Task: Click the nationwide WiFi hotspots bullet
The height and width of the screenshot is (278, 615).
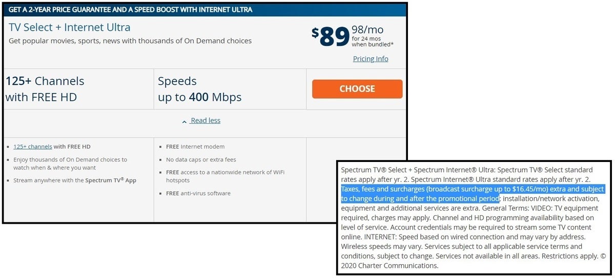Action: pyautogui.click(x=225, y=176)
